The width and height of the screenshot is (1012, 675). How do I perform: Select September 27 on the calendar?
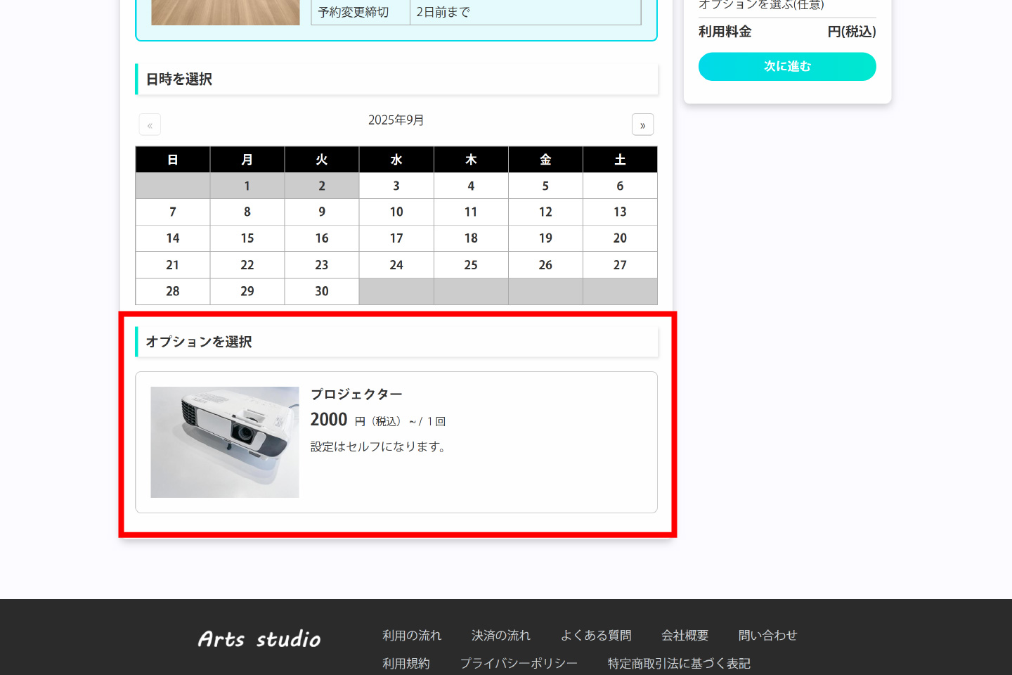coord(620,265)
